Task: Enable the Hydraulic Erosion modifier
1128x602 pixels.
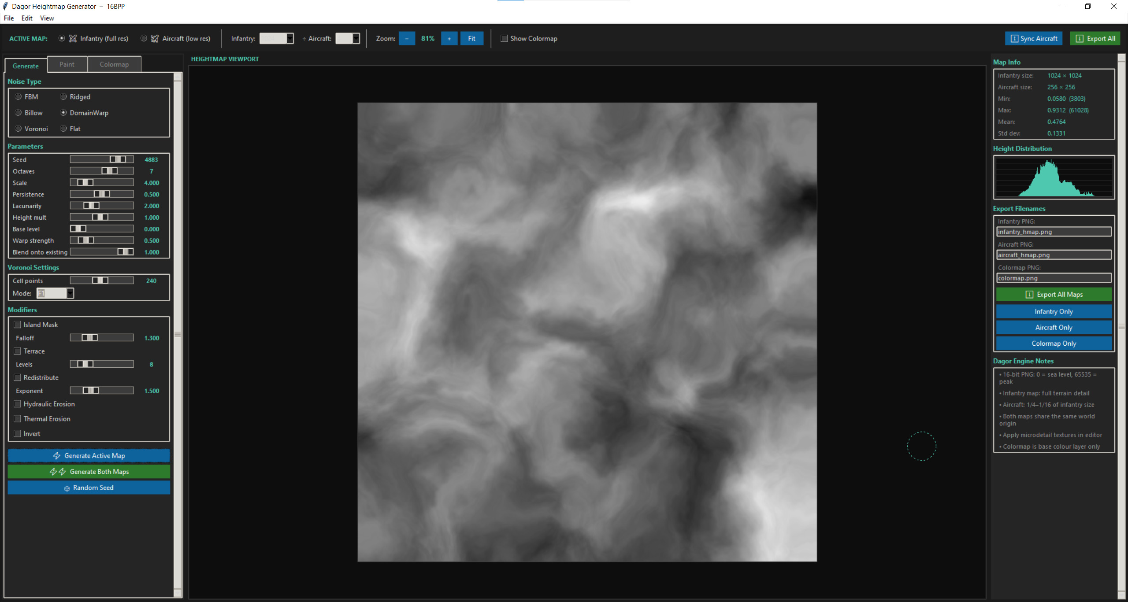Action: (x=18, y=404)
